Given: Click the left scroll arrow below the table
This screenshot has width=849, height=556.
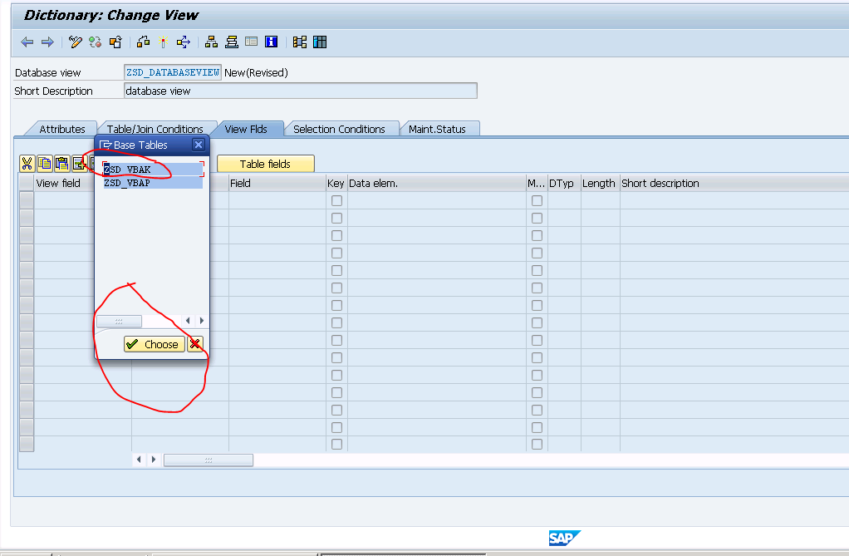Looking at the screenshot, I should click(x=139, y=459).
